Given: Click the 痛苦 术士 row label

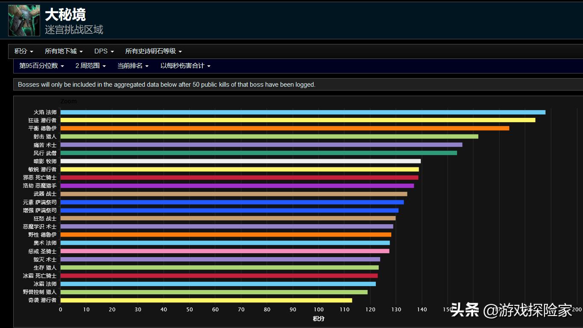Looking at the screenshot, I should pyautogui.click(x=45, y=145).
